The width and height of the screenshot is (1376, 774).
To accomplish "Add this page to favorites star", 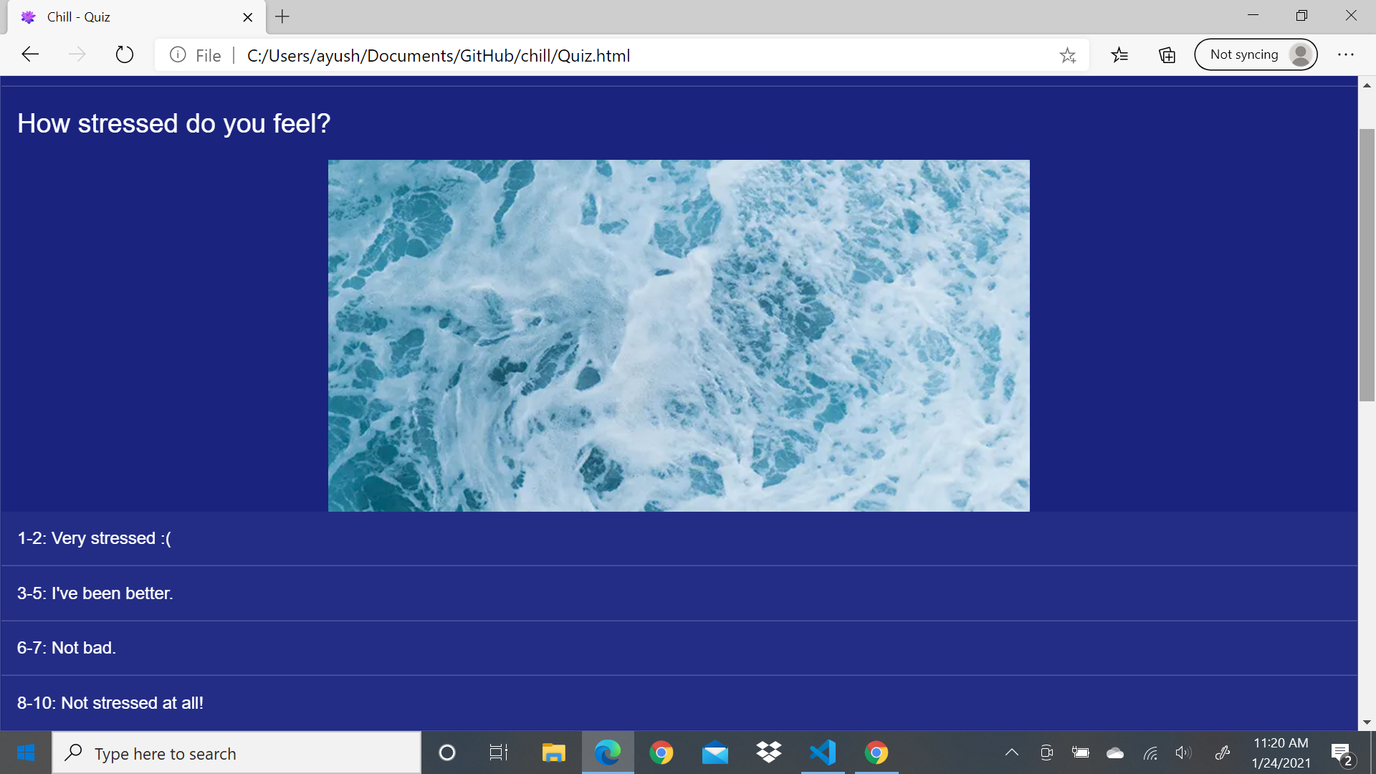I will pyautogui.click(x=1067, y=55).
